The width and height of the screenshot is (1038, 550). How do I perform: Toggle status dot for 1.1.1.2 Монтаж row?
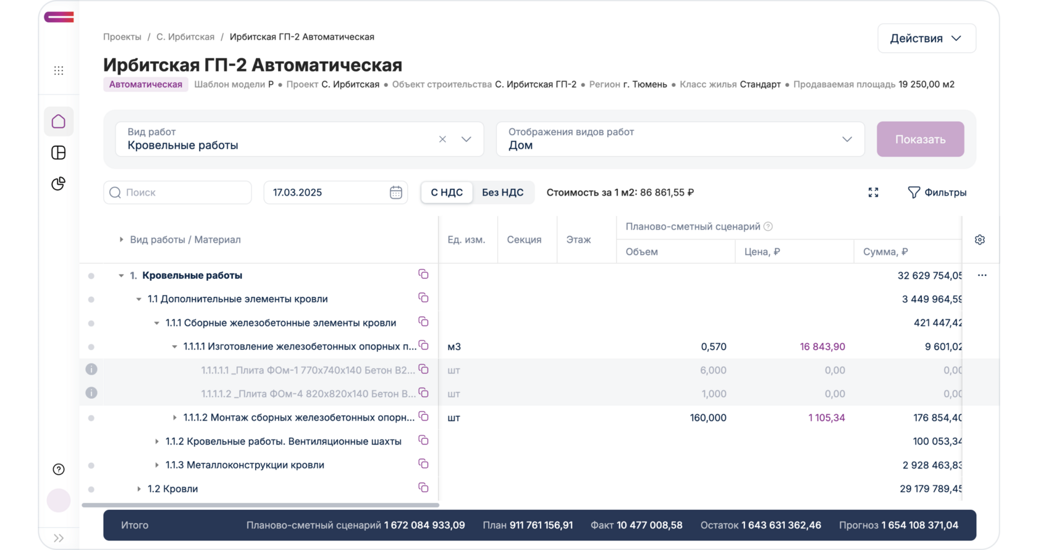click(91, 418)
